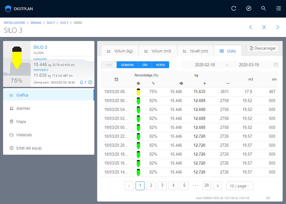Open the calendar icon in date range
The image size is (286, 204).
coord(276,65)
